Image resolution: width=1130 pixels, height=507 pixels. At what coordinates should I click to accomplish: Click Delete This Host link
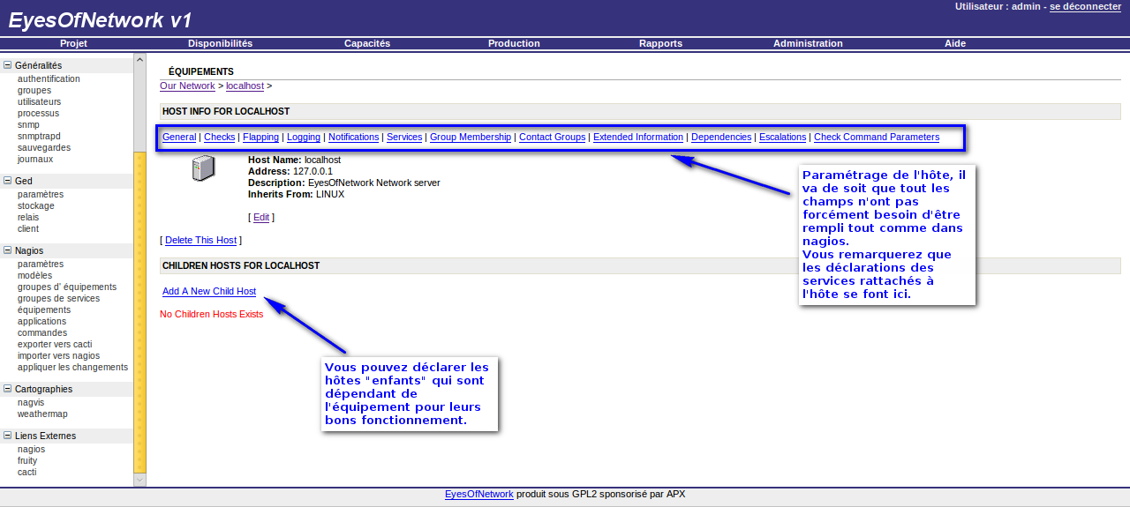(x=200, y=240)
